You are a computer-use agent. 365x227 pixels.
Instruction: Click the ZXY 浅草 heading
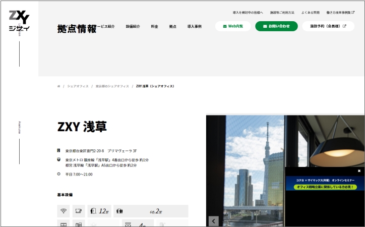(82, 127)
